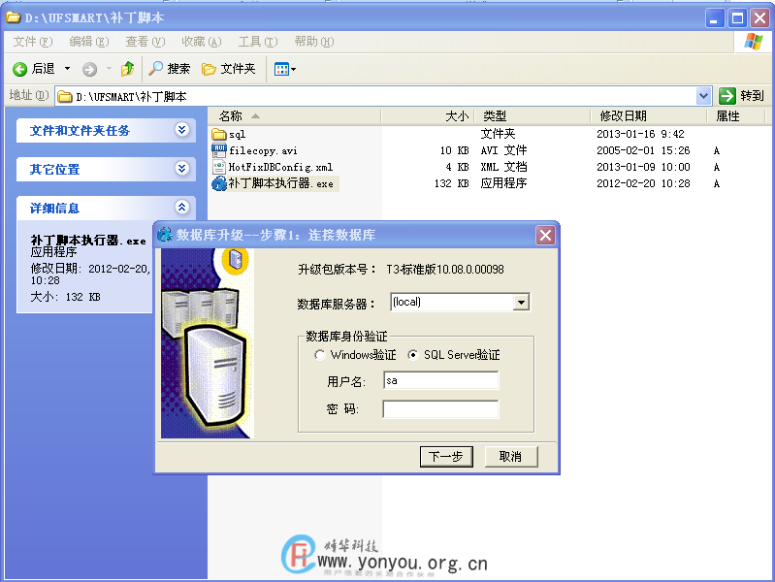Select the 2005-02-01 15:26 date cell

click(643, 150)
